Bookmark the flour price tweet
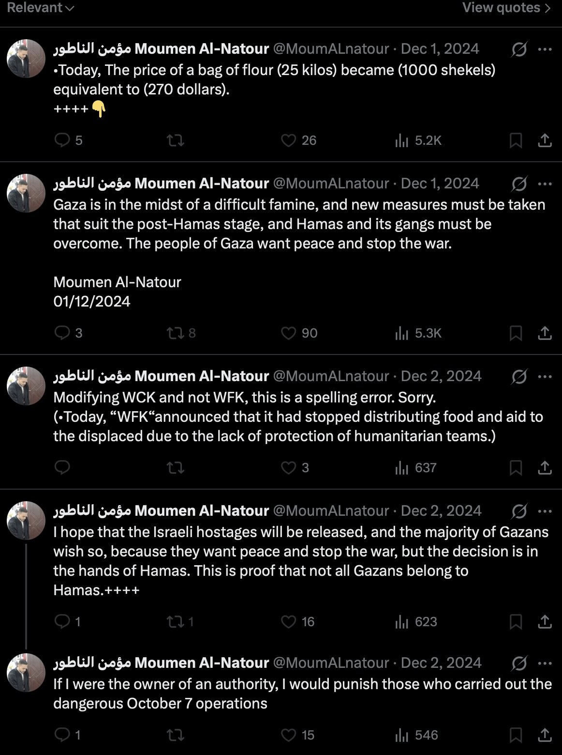This screenshot has width=562, height=755. click(516, 140)
